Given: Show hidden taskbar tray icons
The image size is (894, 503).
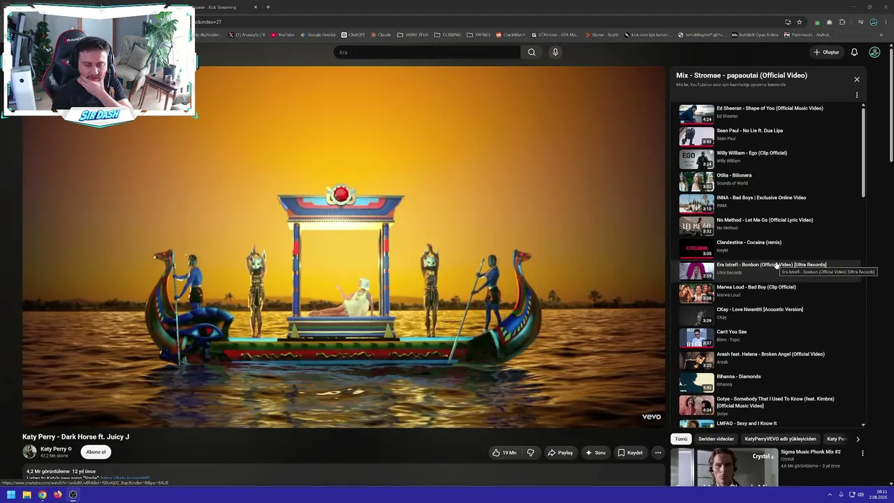Looking at the screenshot, I should tap(830, 495).
